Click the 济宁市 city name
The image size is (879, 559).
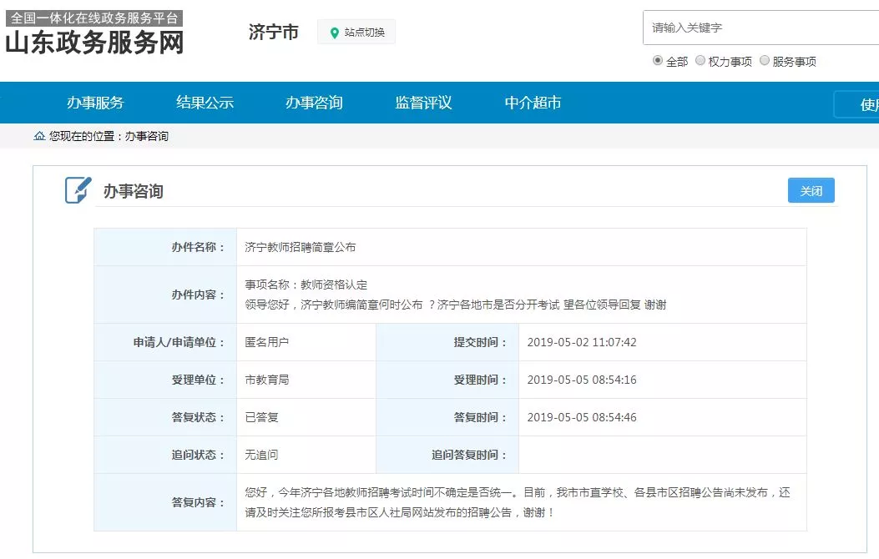[x=274, y=32]
